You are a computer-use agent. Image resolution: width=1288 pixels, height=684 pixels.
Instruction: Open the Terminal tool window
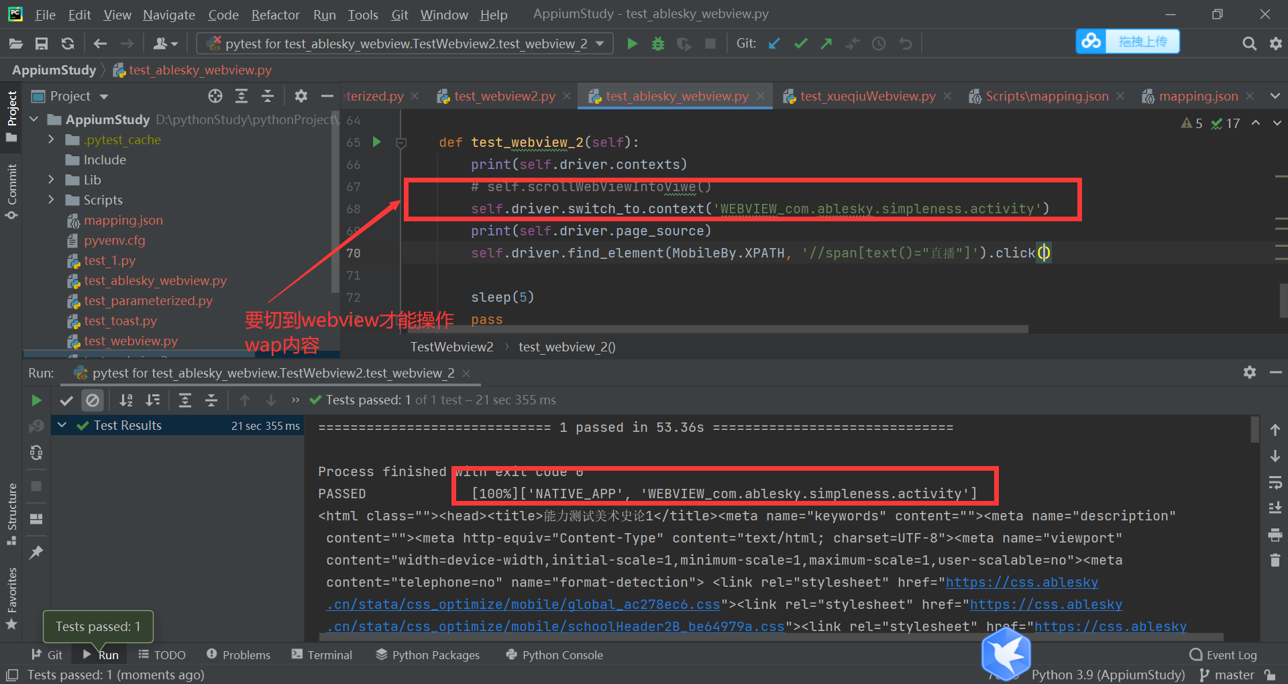322,654
